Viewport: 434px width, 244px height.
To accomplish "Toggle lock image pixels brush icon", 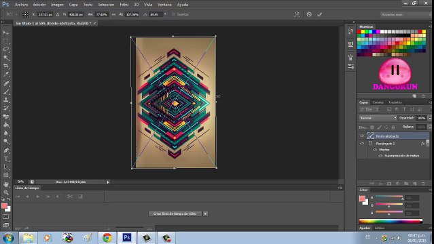I will 379,127.
